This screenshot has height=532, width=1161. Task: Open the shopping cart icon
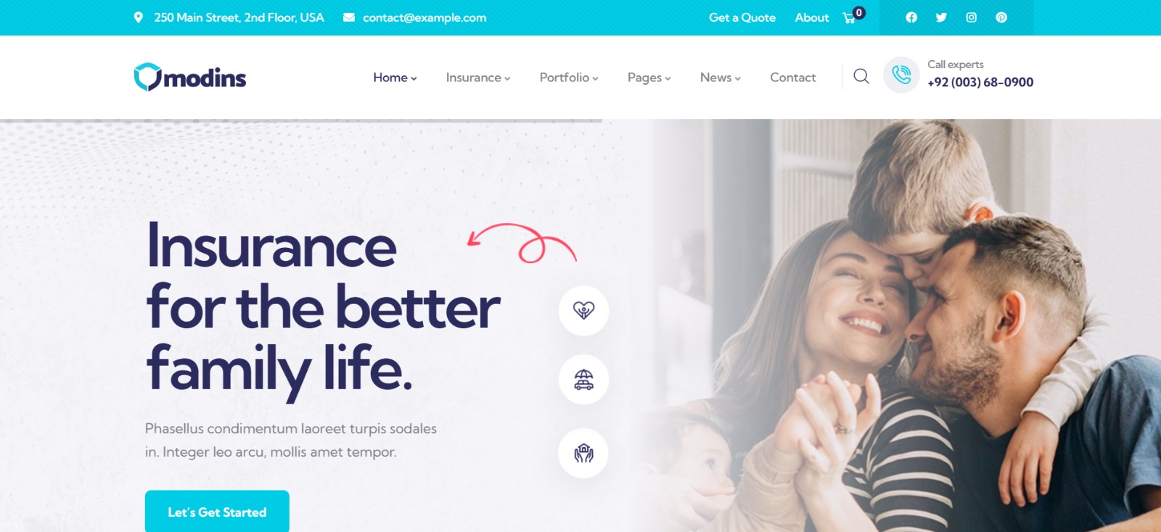click(850, 17)
